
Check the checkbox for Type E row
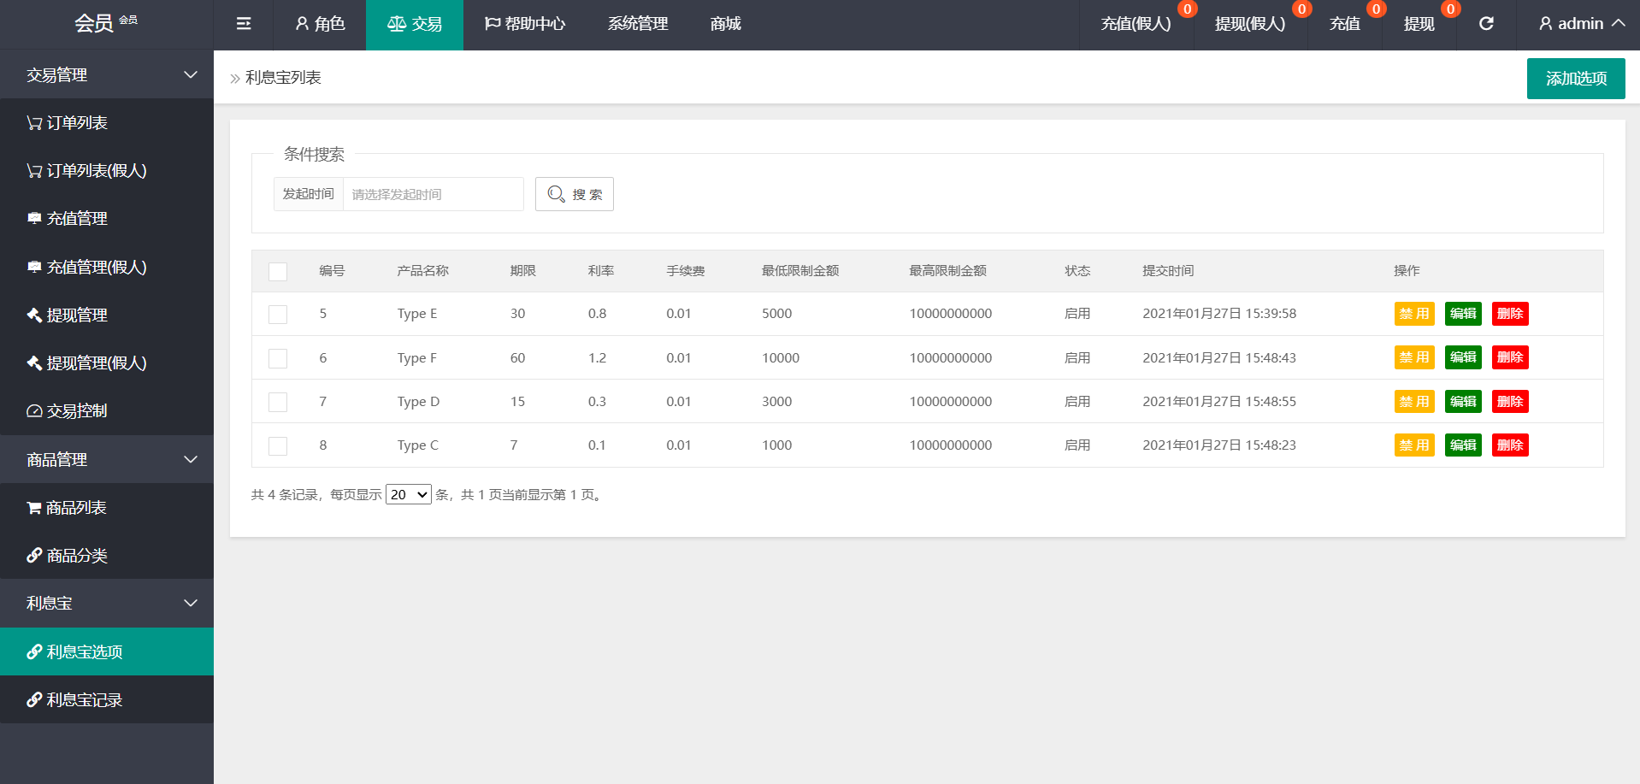click(278, 315)
